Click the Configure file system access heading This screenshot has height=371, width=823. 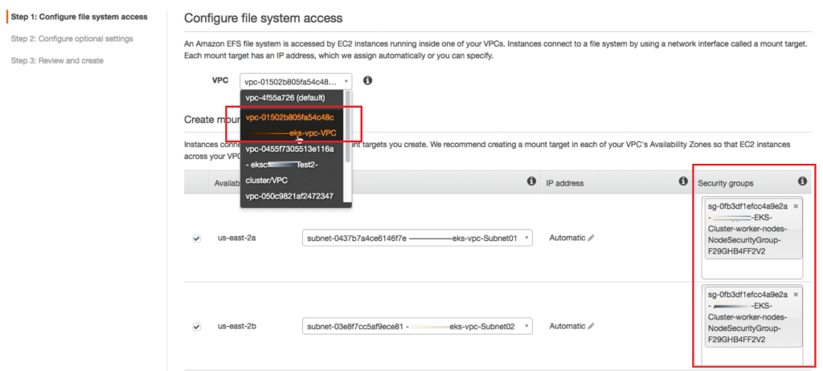[263, 18]
